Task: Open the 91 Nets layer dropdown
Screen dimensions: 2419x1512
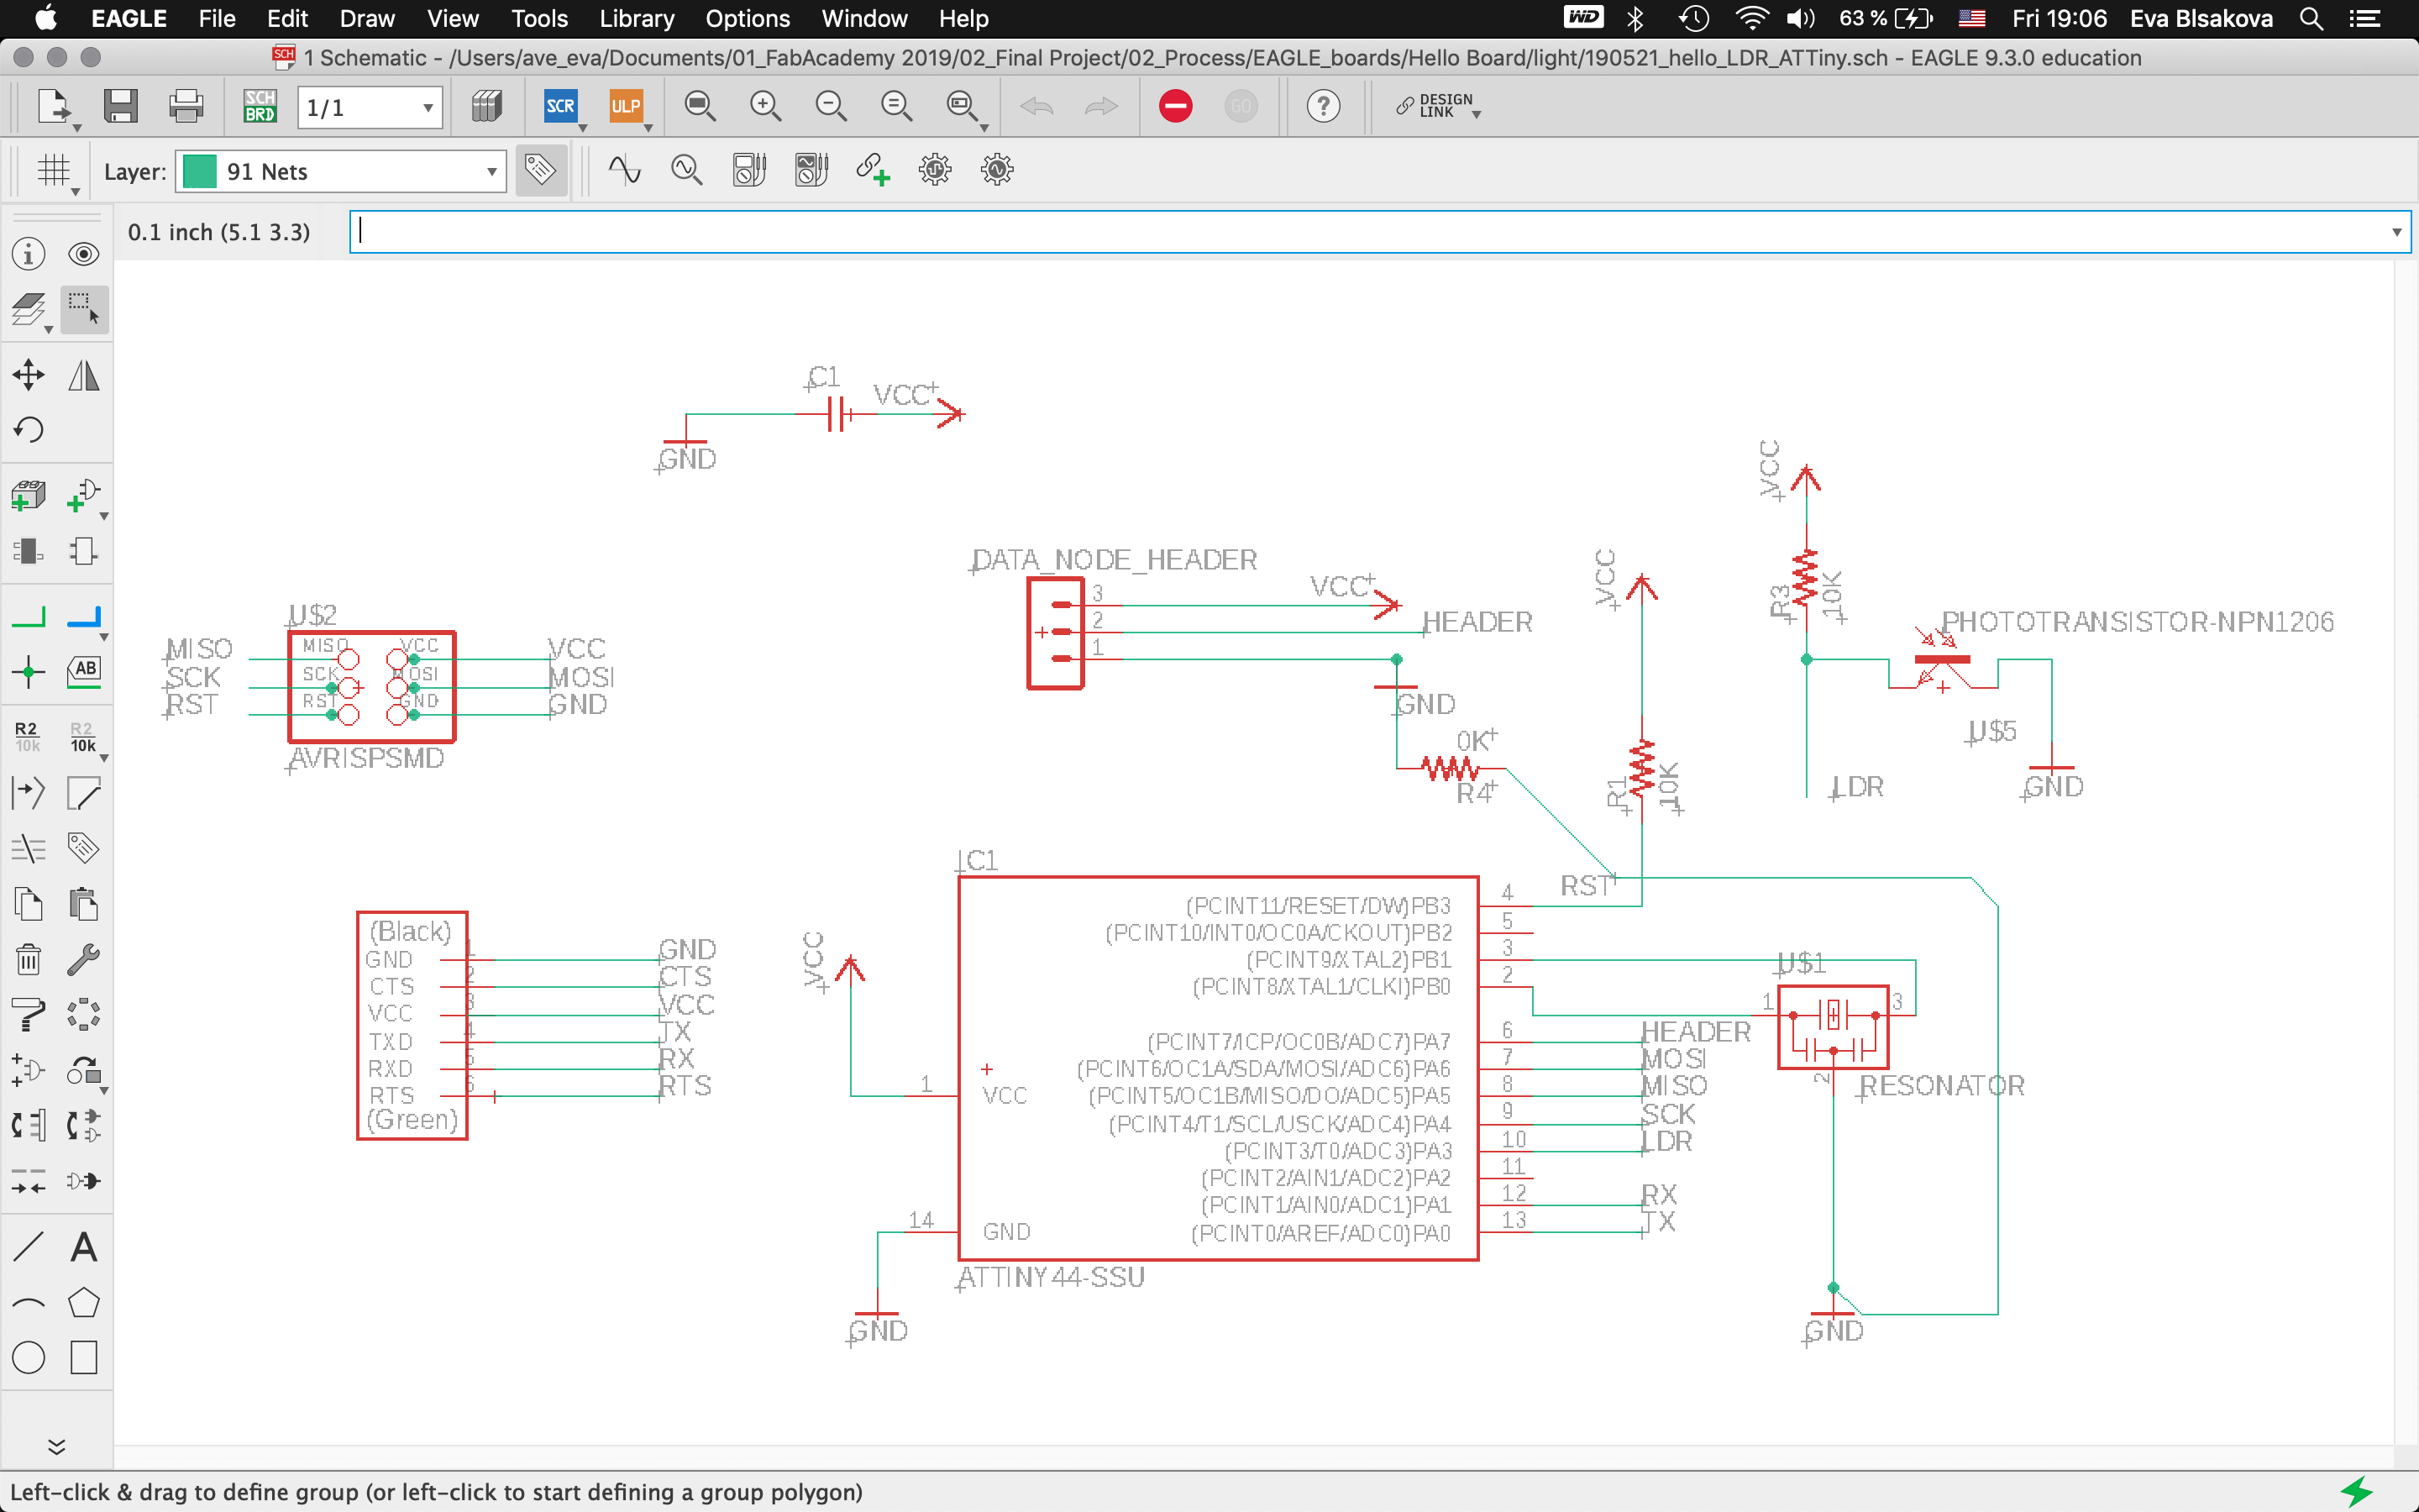Action: 491,172
